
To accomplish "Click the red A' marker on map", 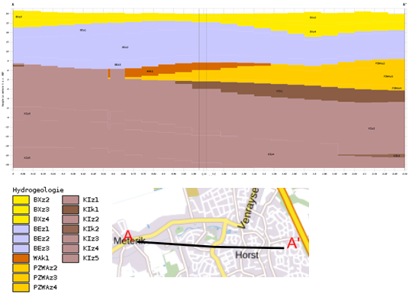I will click(x=293, y=243).
